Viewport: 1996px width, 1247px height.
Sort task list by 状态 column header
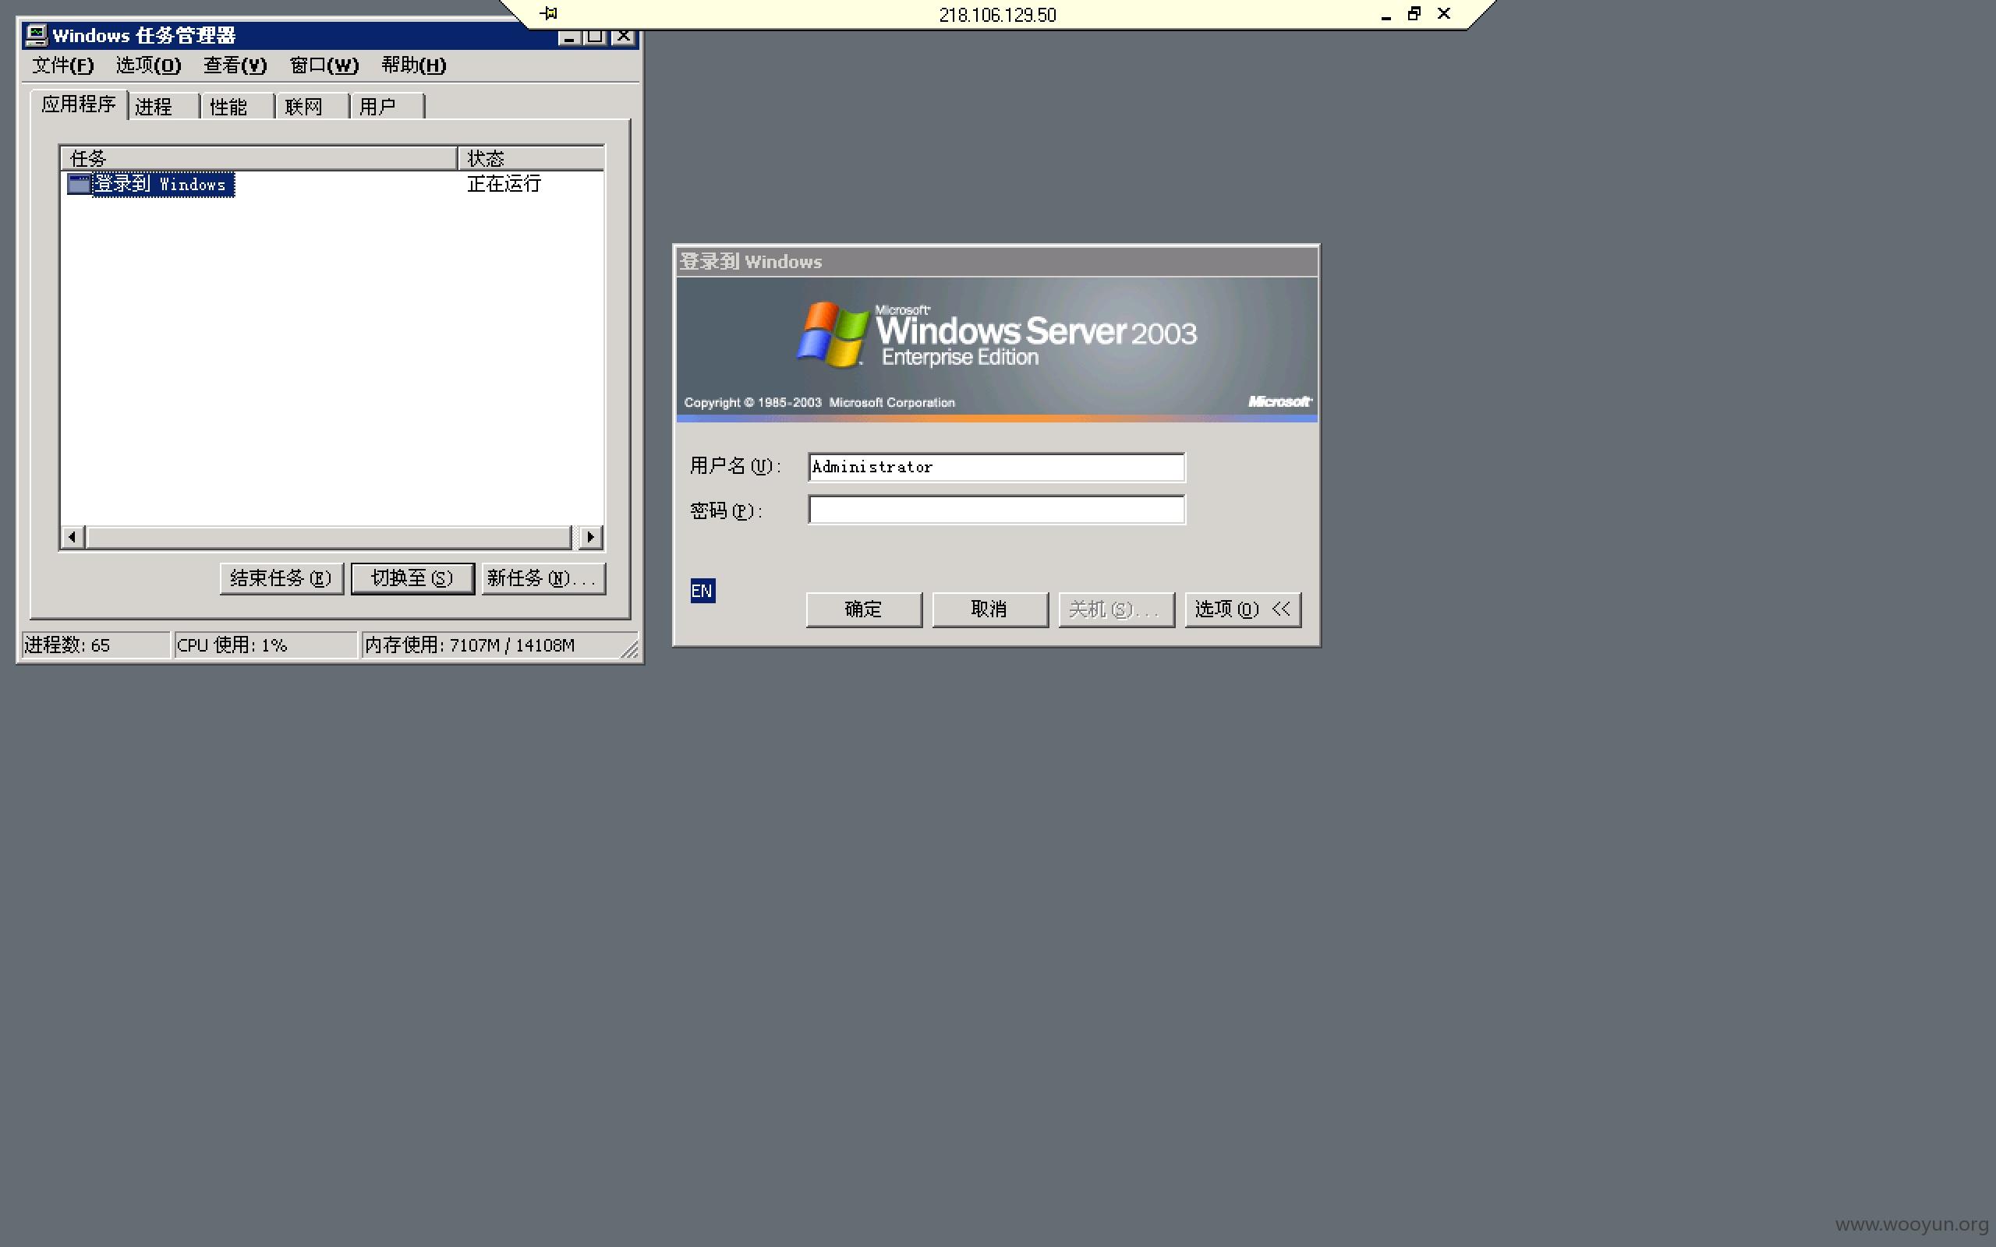[531, 158]
